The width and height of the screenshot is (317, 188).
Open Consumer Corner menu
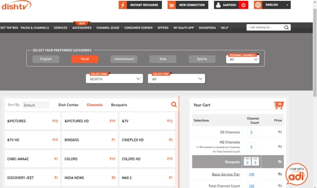point(138,28)
